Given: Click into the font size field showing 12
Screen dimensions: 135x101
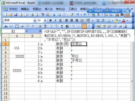Looking at the screenshot, I should [40, 21].
